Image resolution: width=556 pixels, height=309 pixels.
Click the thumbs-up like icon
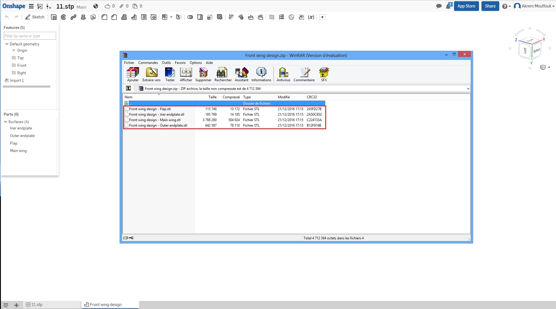coord(108,6)
